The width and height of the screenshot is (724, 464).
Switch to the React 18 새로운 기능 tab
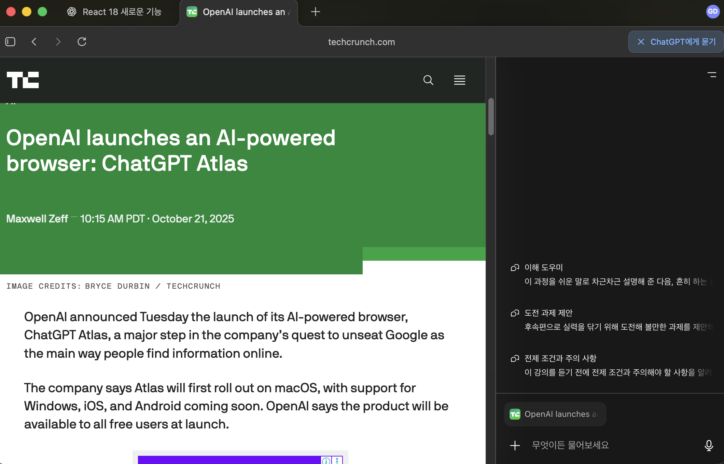pos(114,12)
